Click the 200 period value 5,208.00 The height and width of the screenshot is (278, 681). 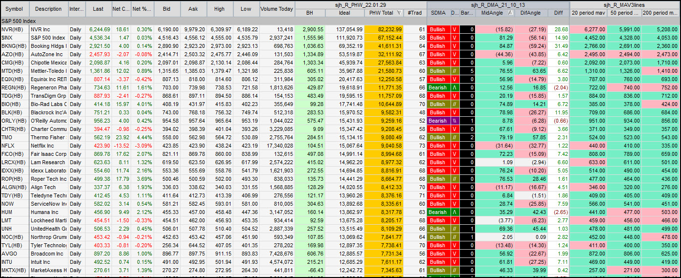click(x=661, y=30)
